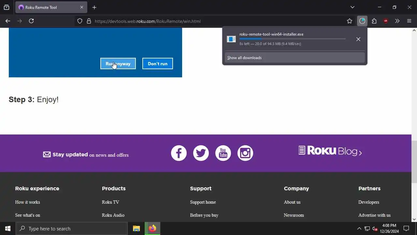
Task: Open File Explorer from taskbar
Action: click(x=137, y=228)
